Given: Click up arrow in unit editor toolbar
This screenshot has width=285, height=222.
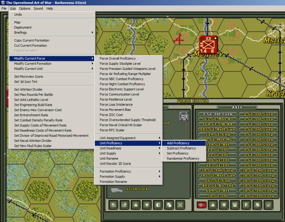Looking at the screenshot, I should (x=136, y=205).
